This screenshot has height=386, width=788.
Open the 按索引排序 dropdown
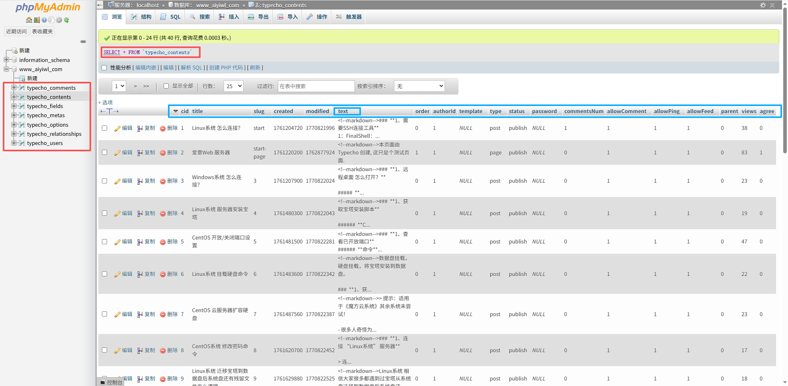click(x=419, y=86)
